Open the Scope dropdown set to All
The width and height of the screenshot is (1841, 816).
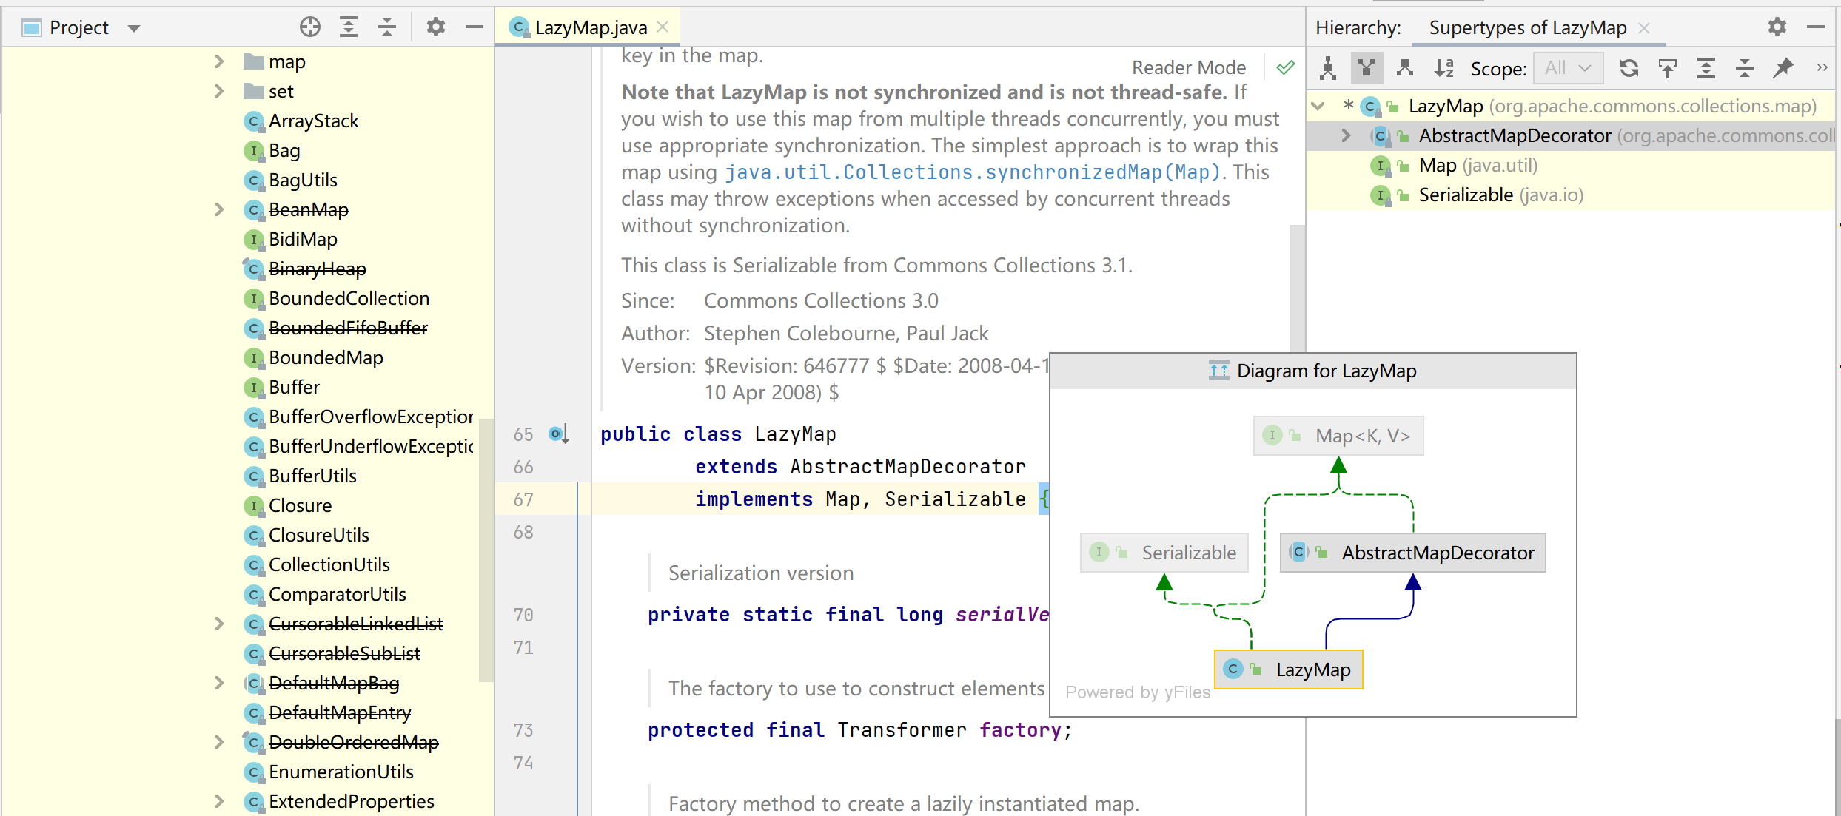1568,68
